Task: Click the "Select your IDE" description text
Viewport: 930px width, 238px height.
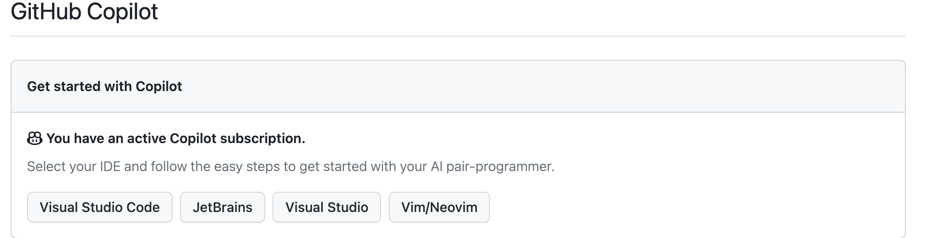Action: coord(290,167)
